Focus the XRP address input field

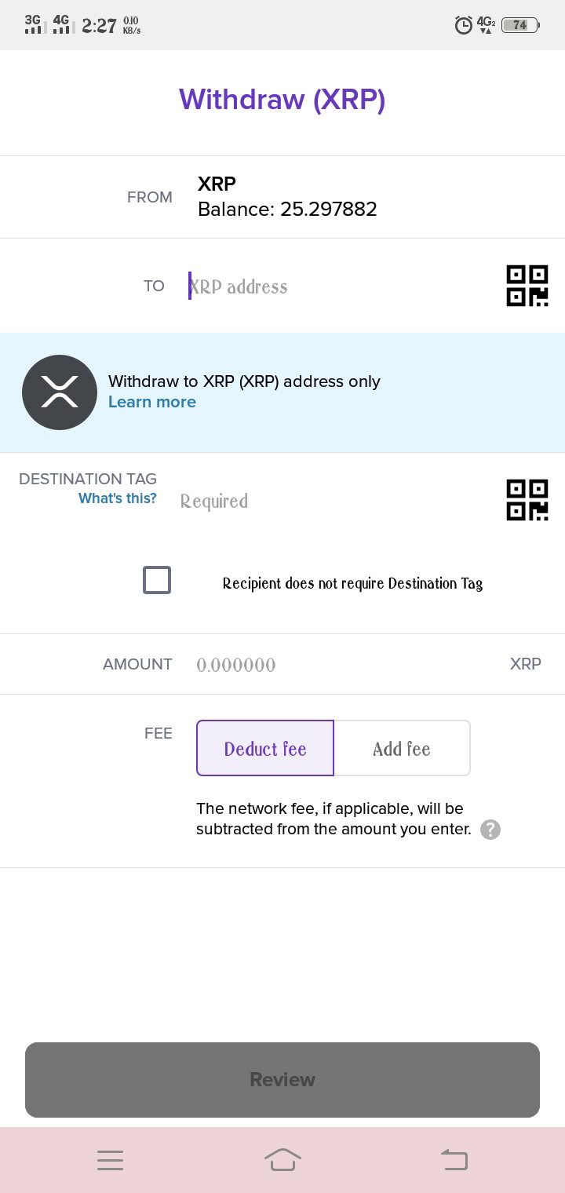[x=341, y=286]
